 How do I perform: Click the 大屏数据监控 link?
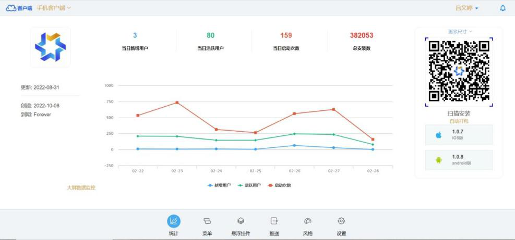point(81,187)
